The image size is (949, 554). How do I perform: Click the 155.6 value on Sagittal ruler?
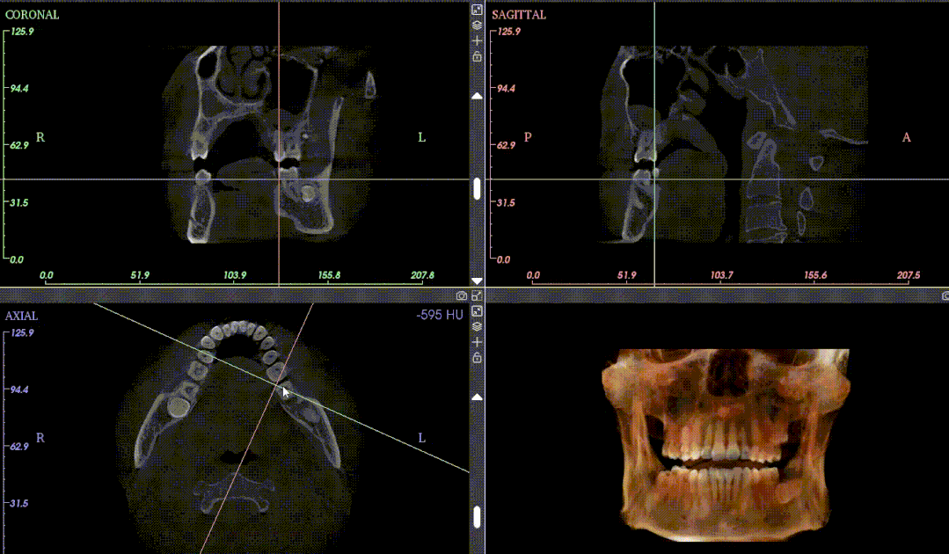(x=815, y=275)
